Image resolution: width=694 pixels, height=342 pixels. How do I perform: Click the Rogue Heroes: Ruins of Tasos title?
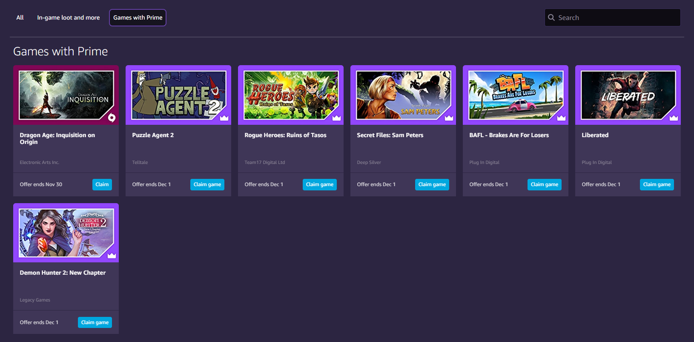tap(285, 135)
